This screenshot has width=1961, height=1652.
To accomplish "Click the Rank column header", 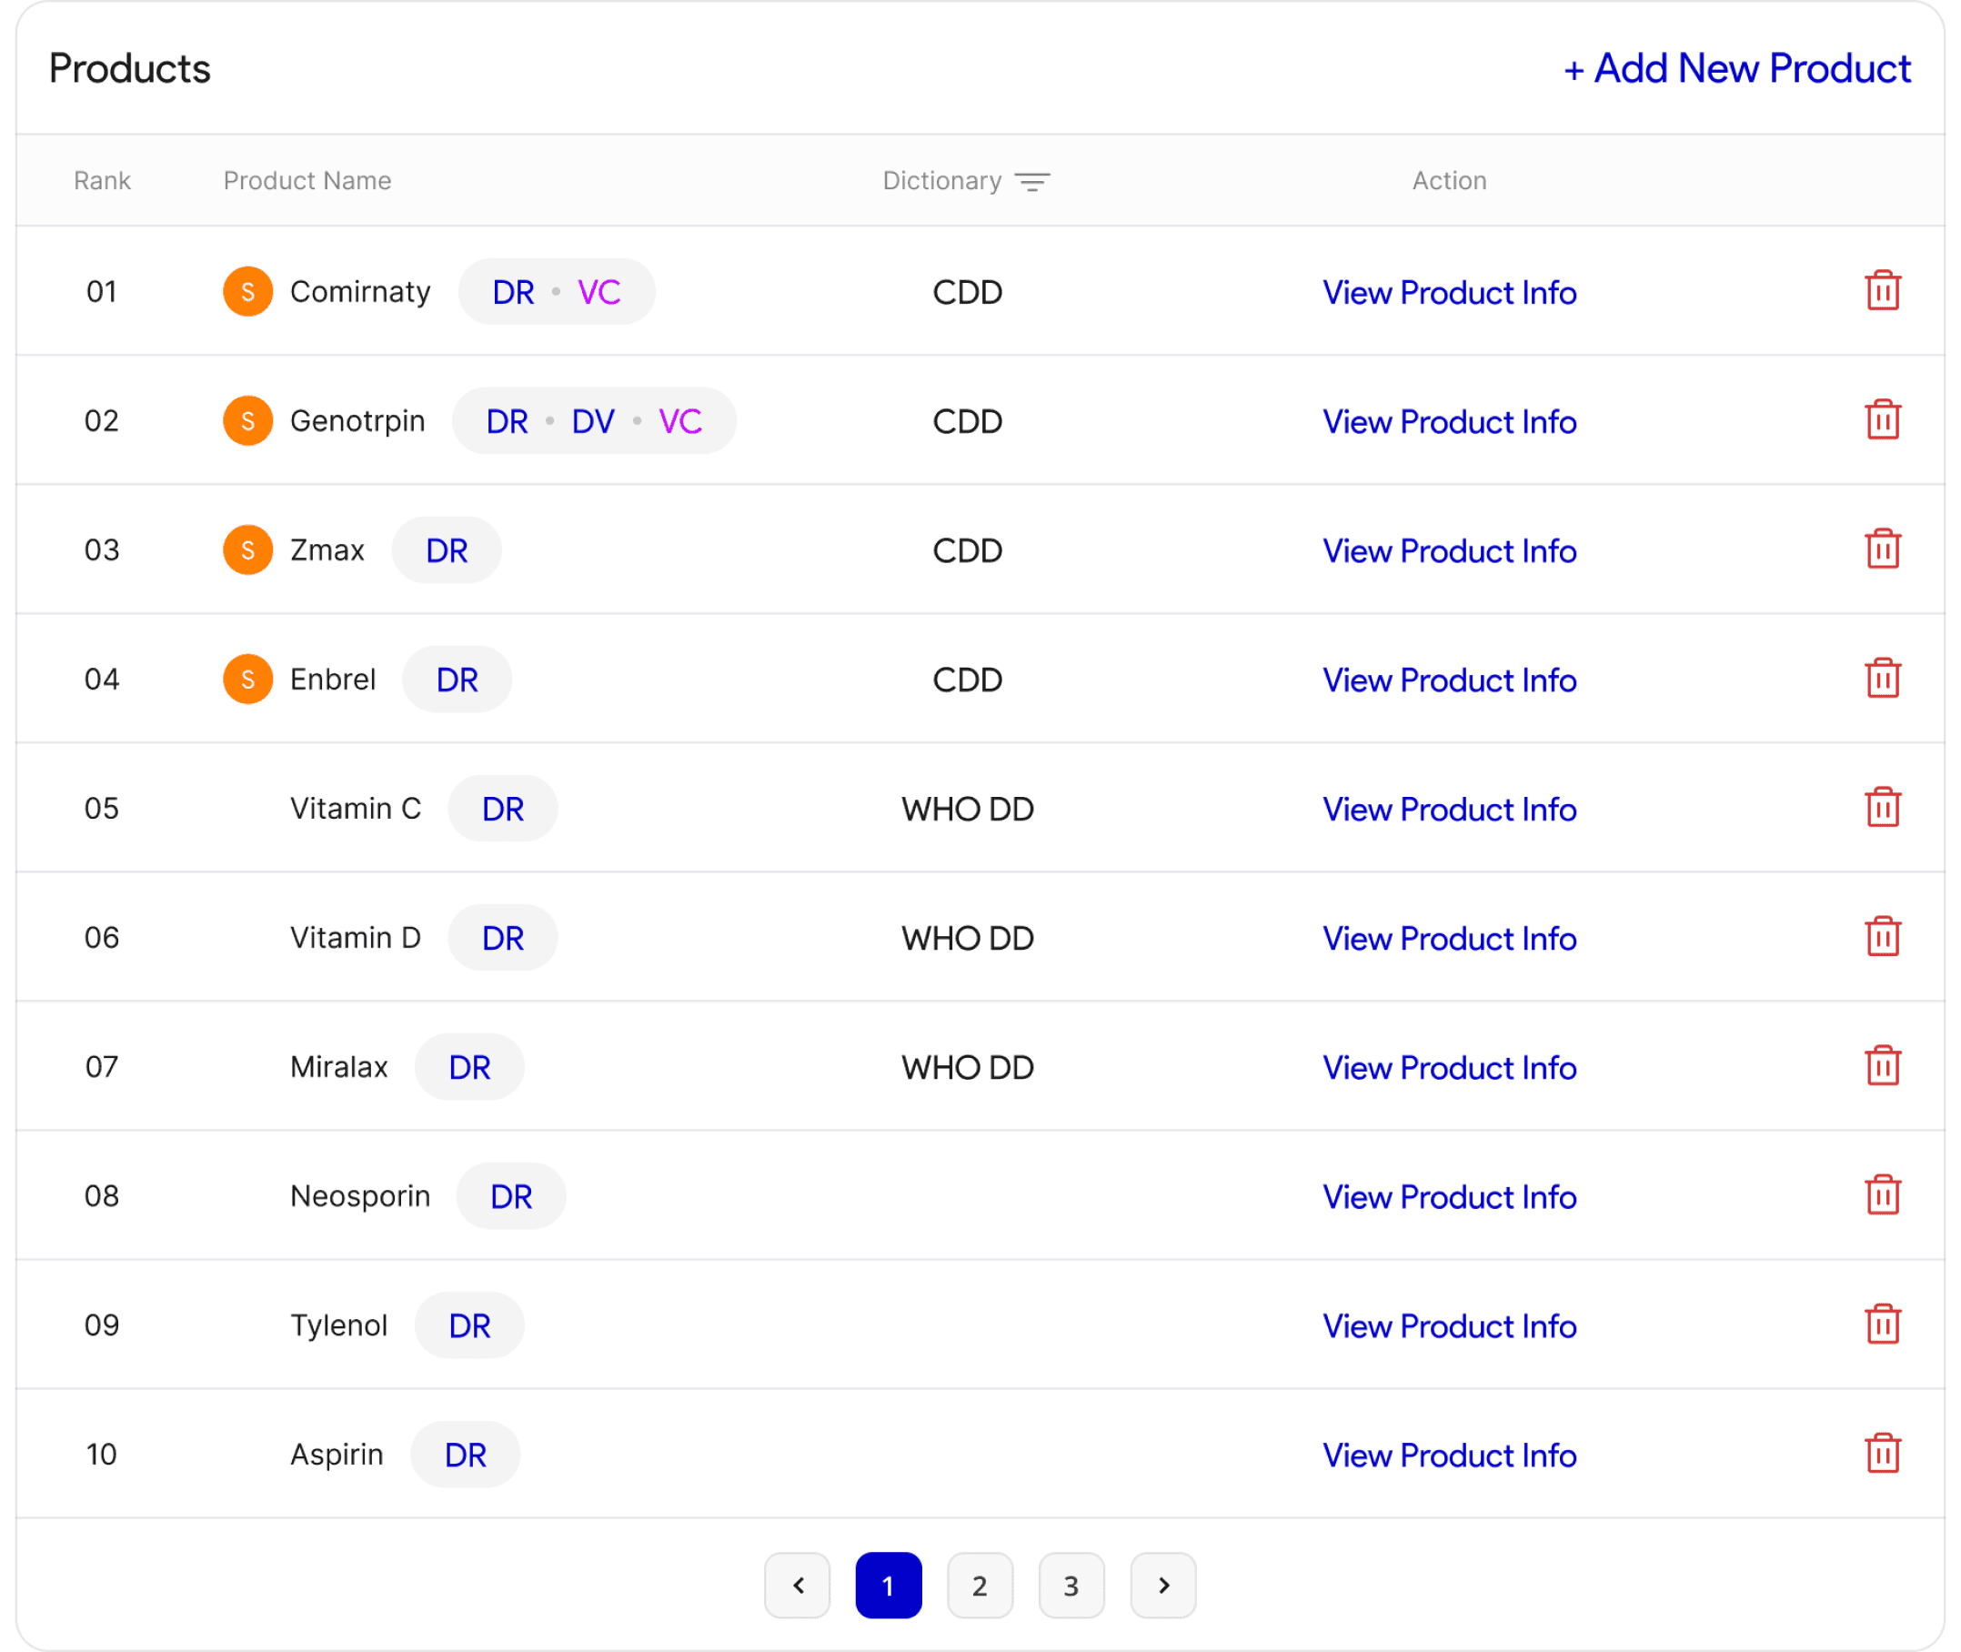I will click(x=102, y=181).
